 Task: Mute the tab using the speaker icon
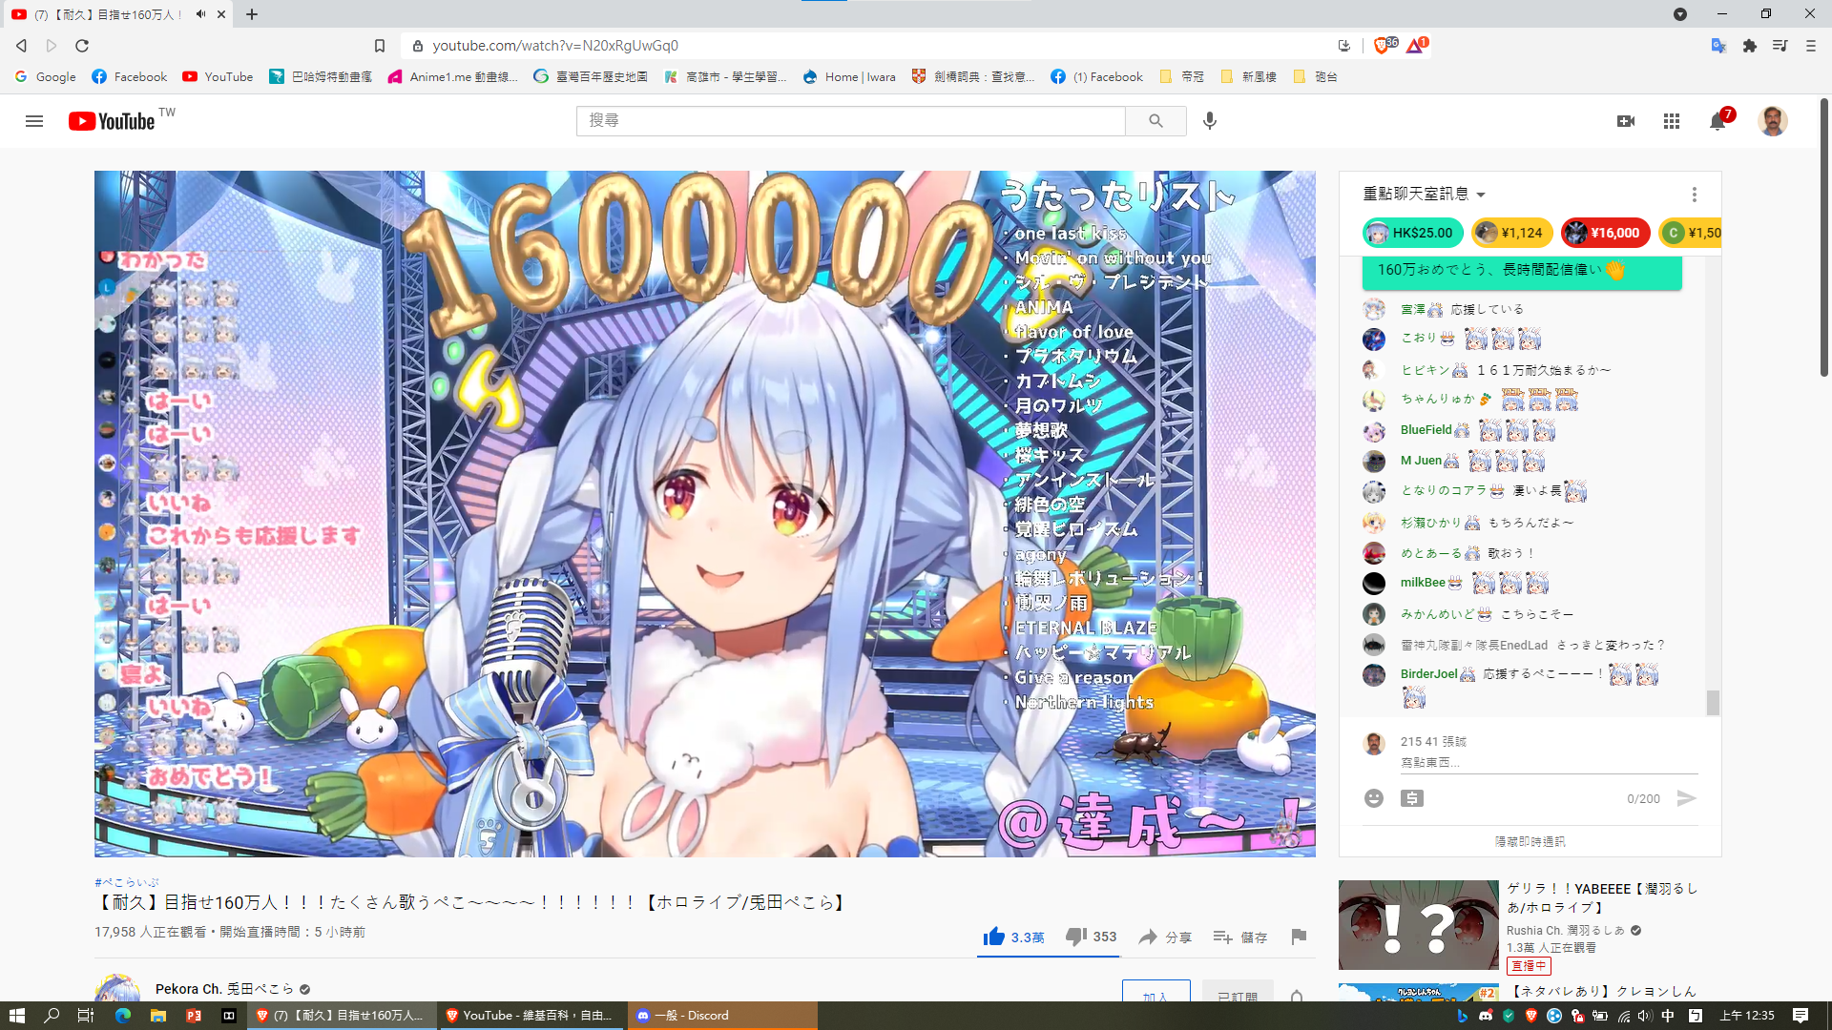pos(200,14)
